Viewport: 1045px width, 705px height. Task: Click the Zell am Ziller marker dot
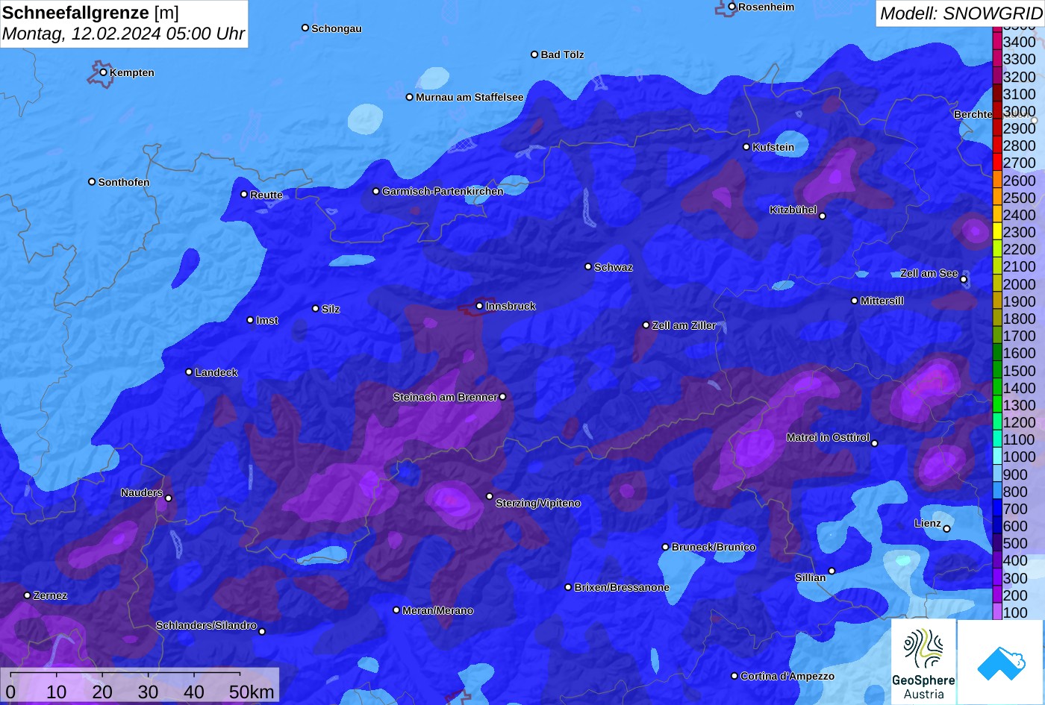coord(646,325)
